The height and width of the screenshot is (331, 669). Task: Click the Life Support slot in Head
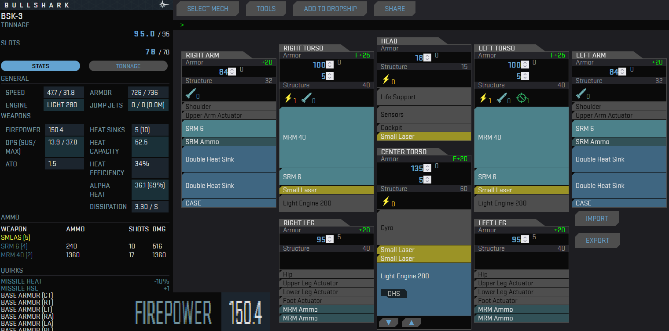coord(424,97)
